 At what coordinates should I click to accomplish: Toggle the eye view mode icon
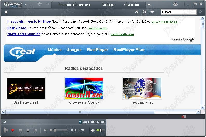tap(175, 4)
